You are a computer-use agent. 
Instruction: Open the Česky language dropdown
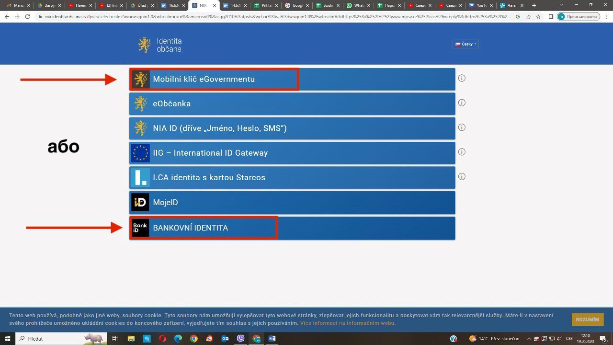click(465, 44)
